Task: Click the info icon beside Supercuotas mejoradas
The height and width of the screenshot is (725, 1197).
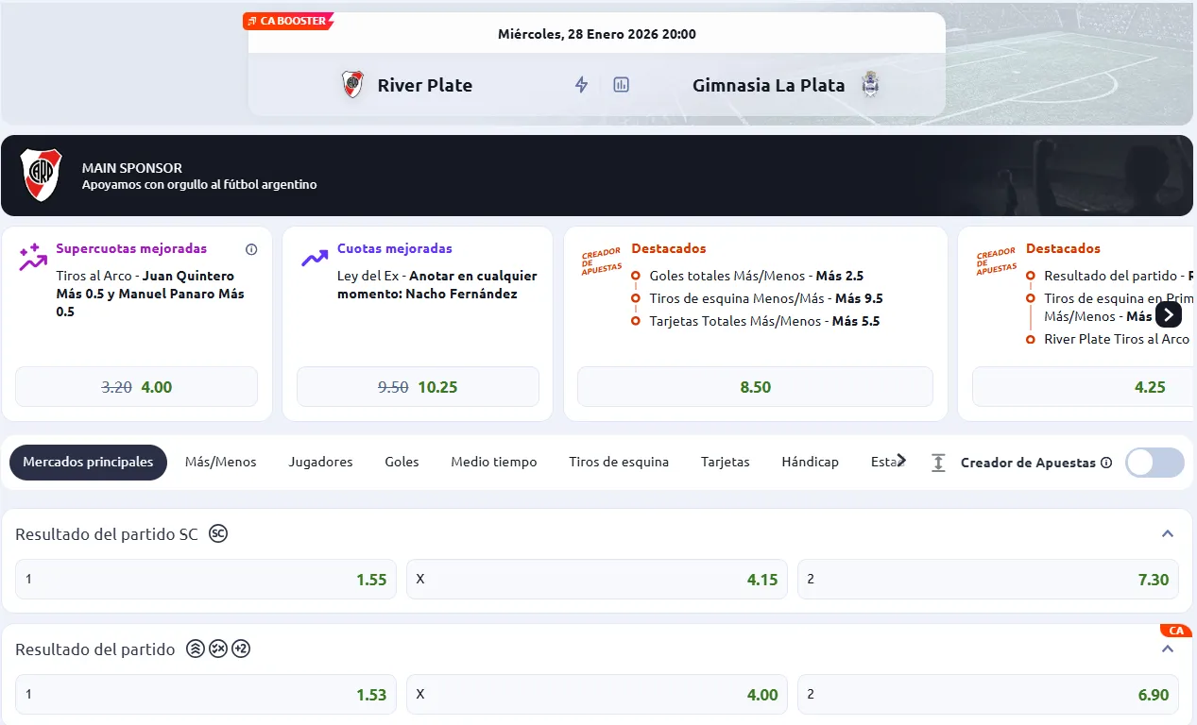Action: point(251,249)
